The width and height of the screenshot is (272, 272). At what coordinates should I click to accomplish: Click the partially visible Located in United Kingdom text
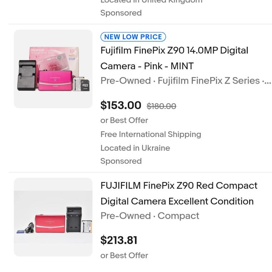[x=151, y=2]
